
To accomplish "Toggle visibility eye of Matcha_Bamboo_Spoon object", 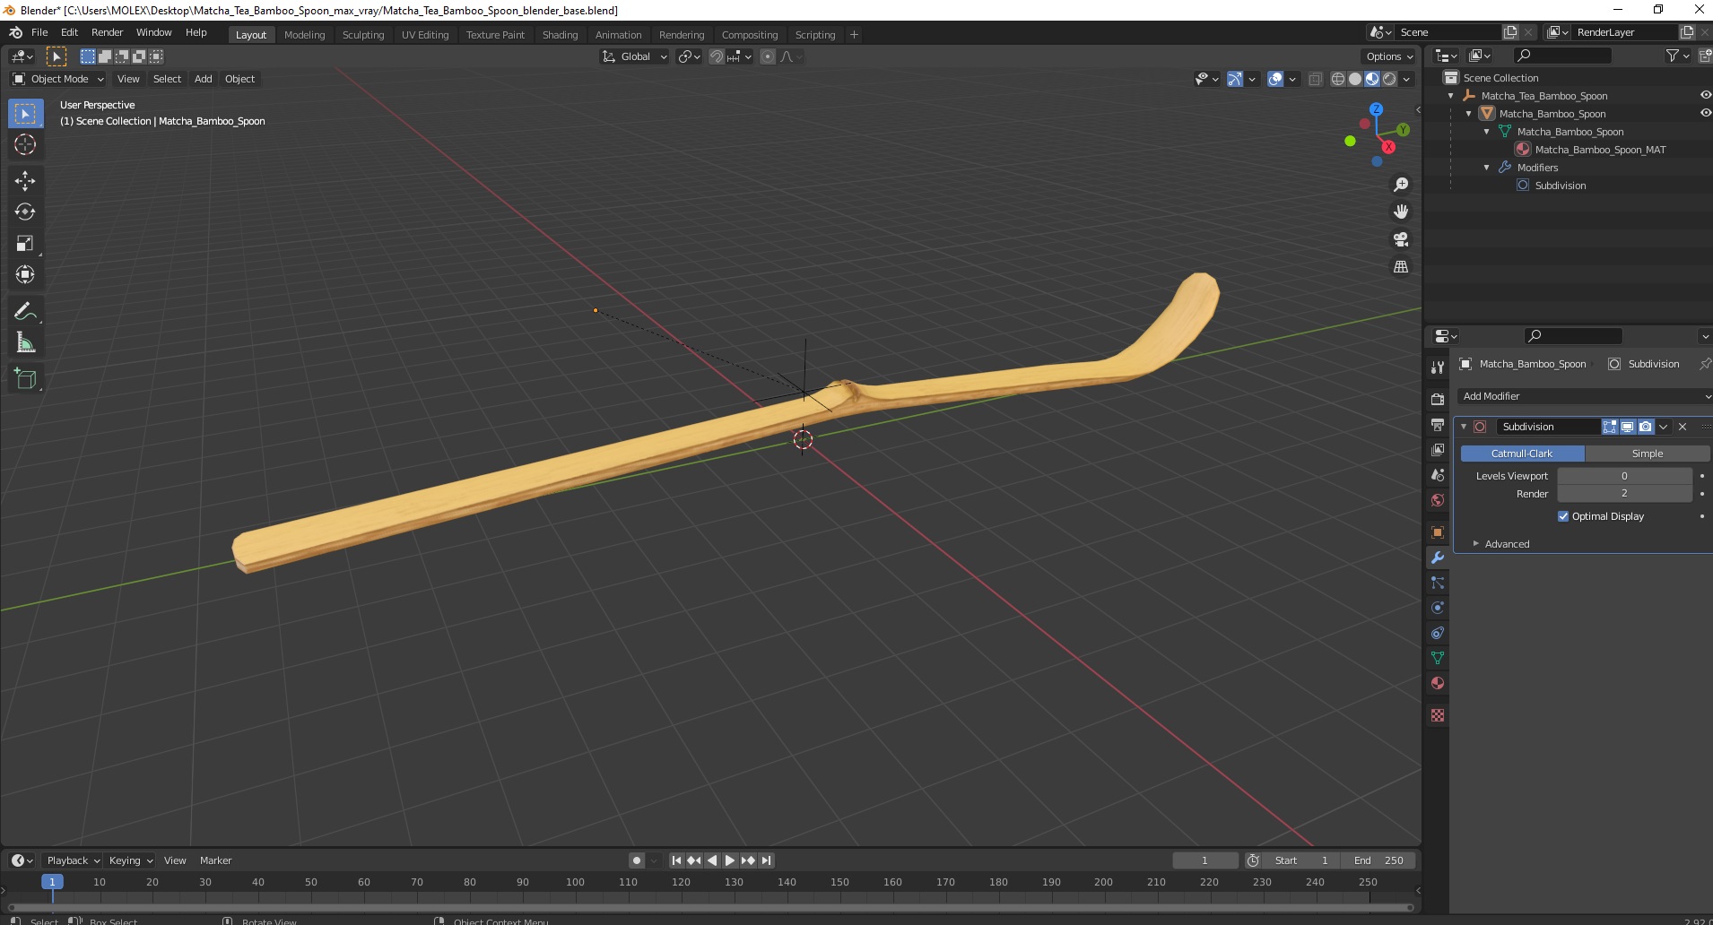I will [1705, 113].
